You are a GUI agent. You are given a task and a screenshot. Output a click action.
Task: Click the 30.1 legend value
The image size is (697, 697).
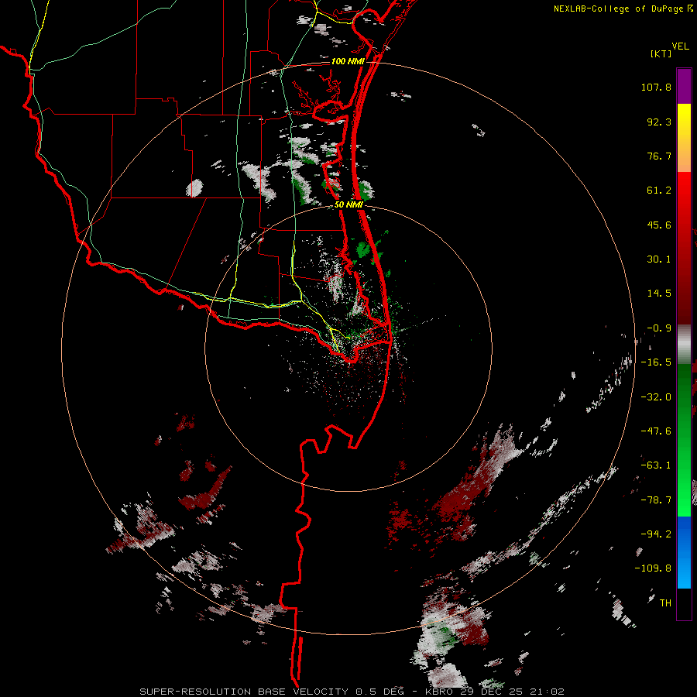tap(659, 259)
